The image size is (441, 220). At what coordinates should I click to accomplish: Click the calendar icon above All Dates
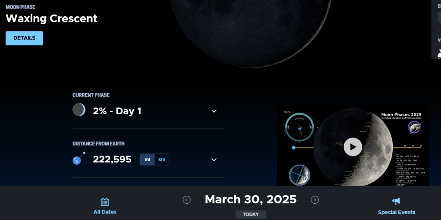point(105,202)
